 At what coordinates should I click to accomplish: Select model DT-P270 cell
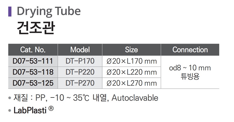[x=80, y=83]
